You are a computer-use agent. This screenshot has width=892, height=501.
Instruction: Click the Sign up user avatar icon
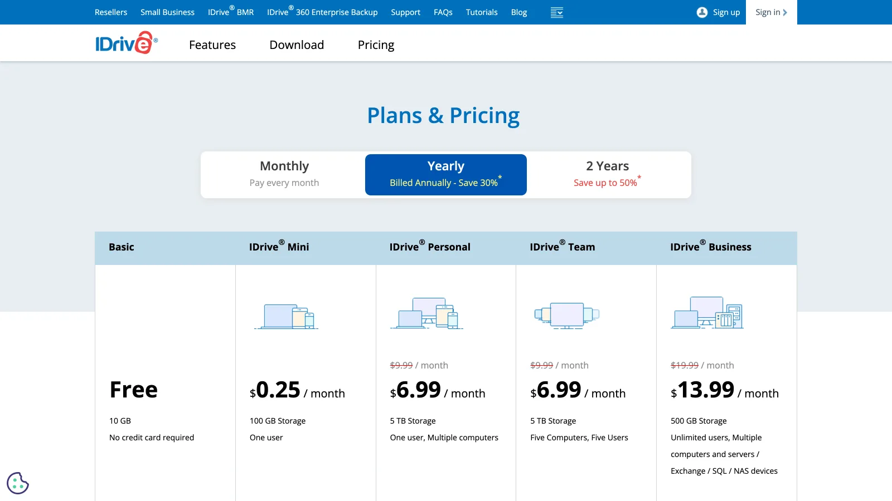click(702, 12)
